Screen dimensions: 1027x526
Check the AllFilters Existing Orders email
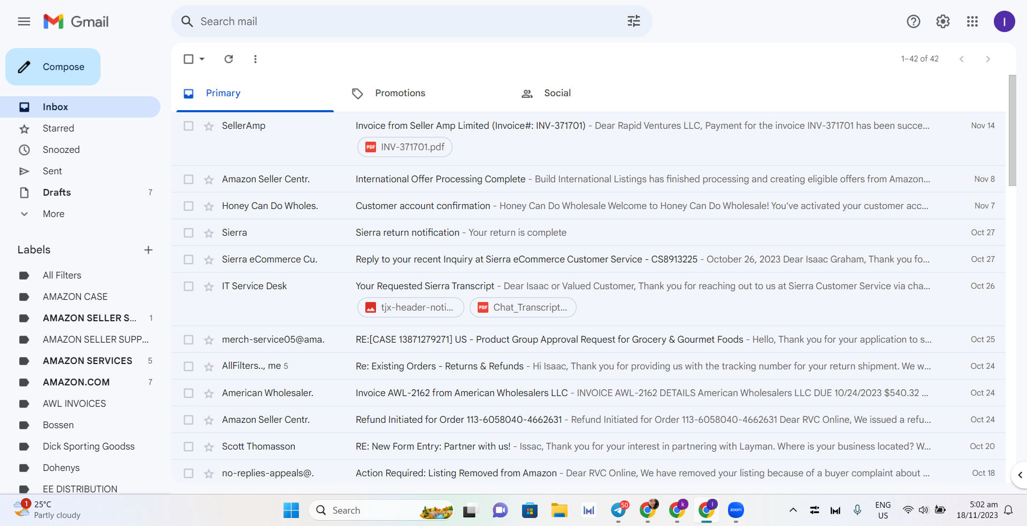point(188,366)
